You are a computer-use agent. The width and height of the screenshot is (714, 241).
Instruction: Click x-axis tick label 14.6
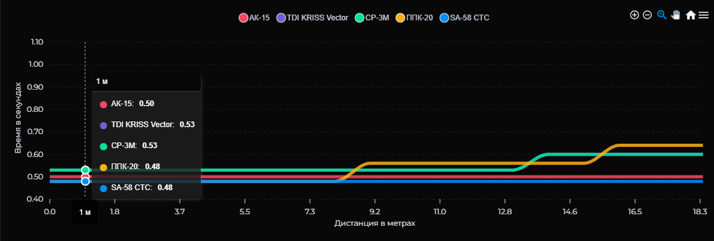point(570,212)
